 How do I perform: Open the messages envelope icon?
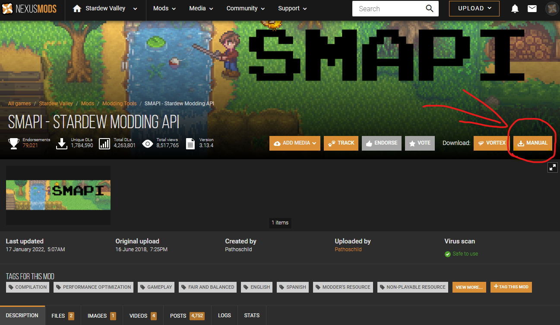tap(532, 9)
